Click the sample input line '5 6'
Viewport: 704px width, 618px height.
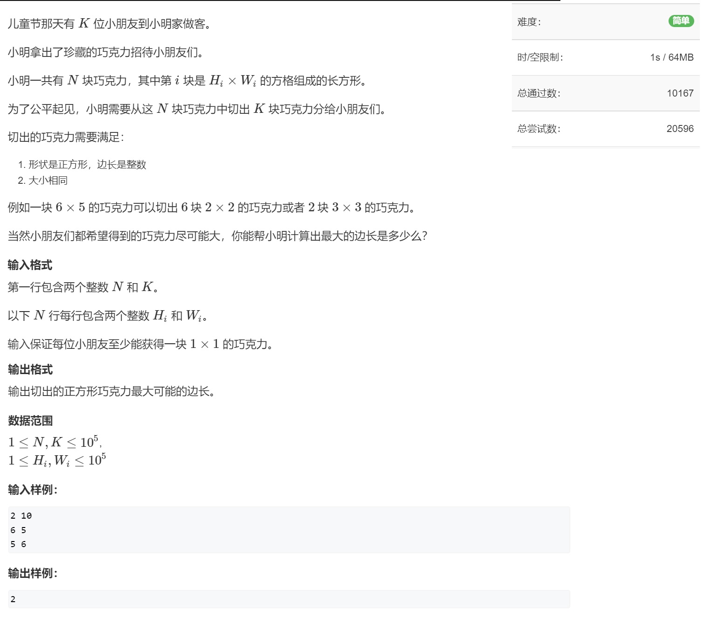pyautogui.click(x=18, y=544)
